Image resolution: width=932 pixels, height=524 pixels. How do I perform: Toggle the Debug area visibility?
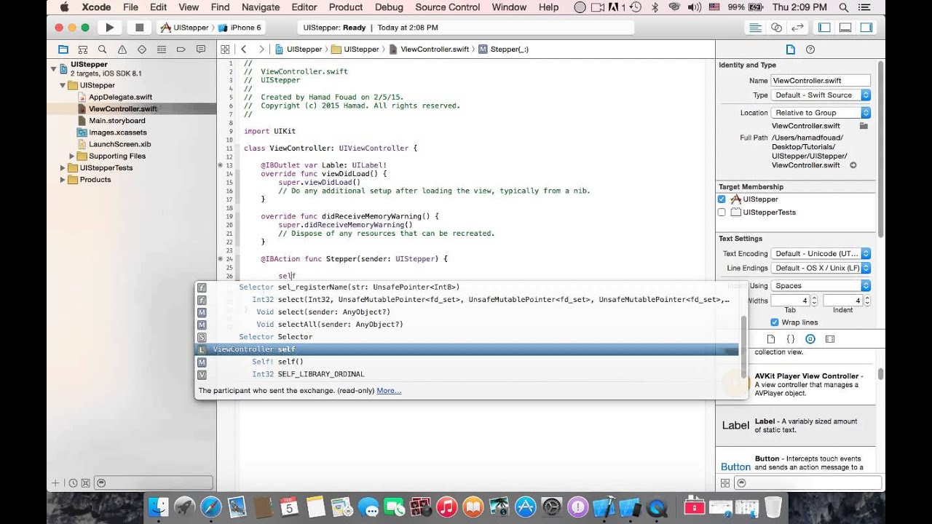click(x=845, y=28)
